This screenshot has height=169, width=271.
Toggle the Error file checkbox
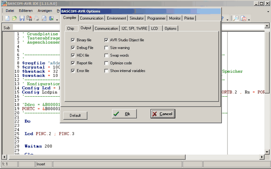click(x=73, y=71)
